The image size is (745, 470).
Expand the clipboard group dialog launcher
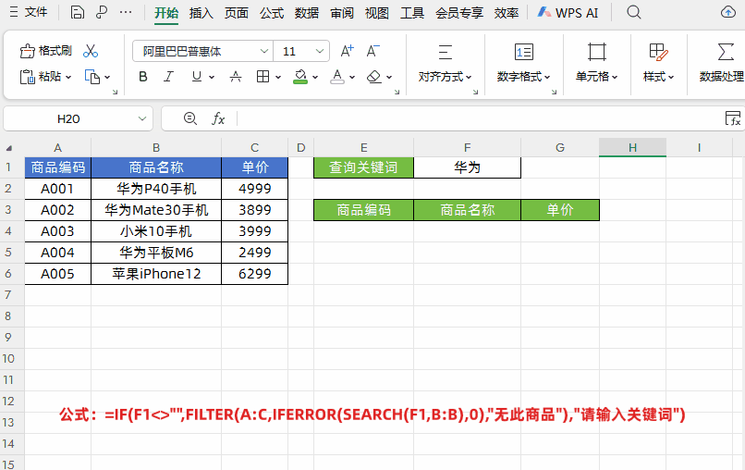coord(115,93)
